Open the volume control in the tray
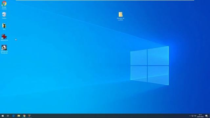210x118 pixels. (195, 116)
